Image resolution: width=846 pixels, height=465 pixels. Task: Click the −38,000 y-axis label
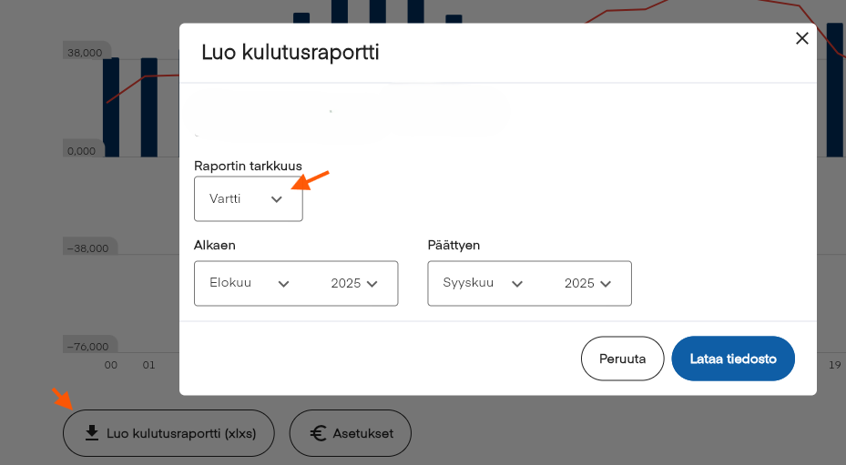click(87, 248)
